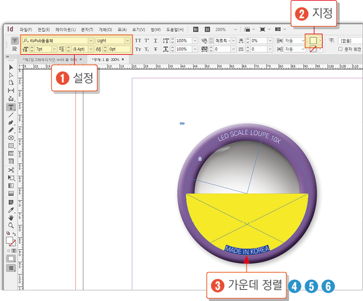Image resolution: width=363 pixels, height=301 pixels.
Task: Click the fill swatch in the toolbox
Action: (9, 240)
